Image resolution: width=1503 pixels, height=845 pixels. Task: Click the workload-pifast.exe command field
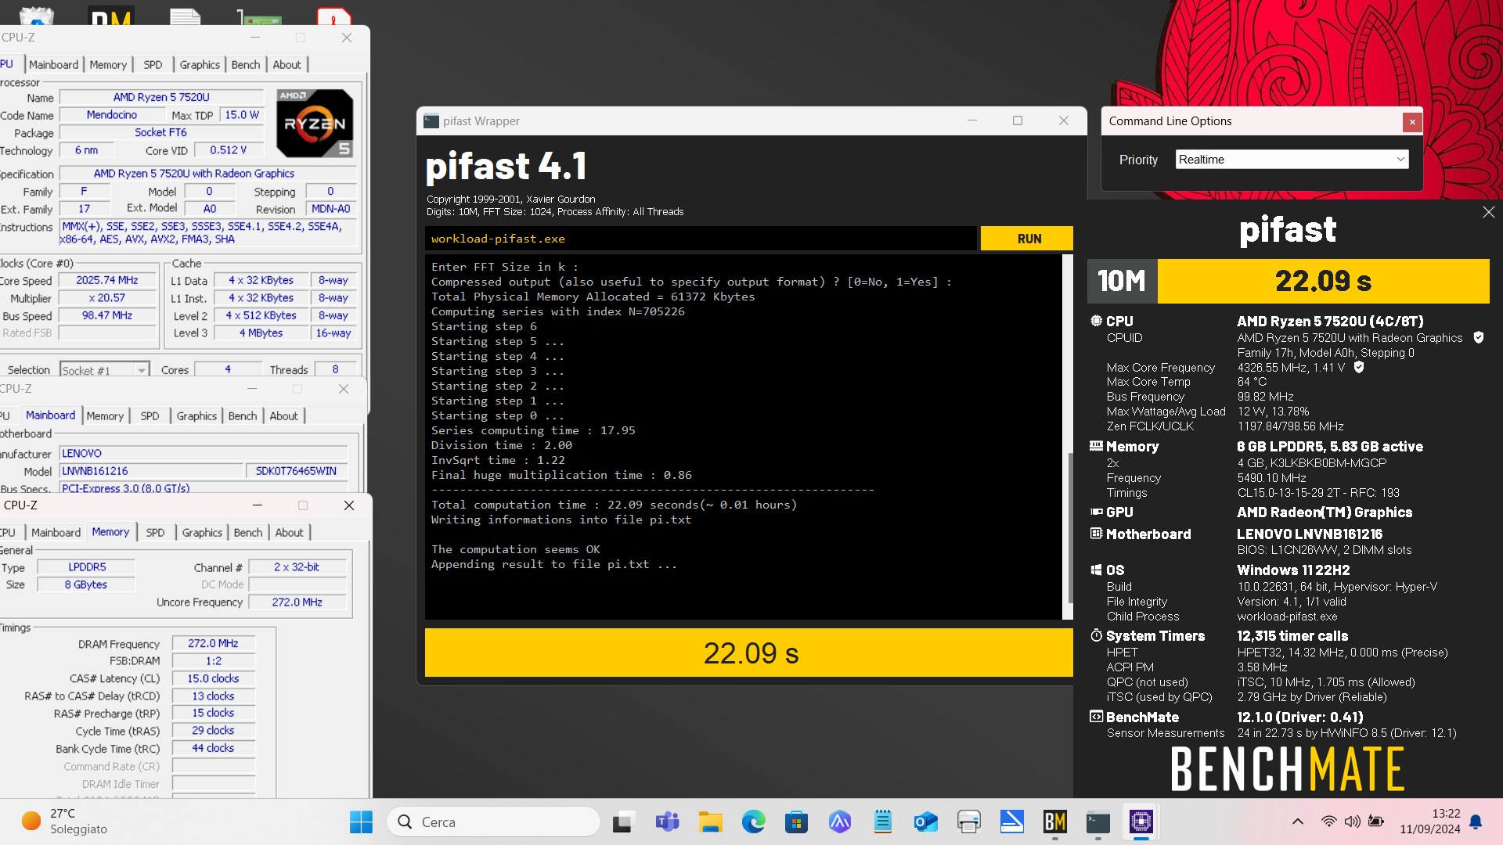pos(701,239)
